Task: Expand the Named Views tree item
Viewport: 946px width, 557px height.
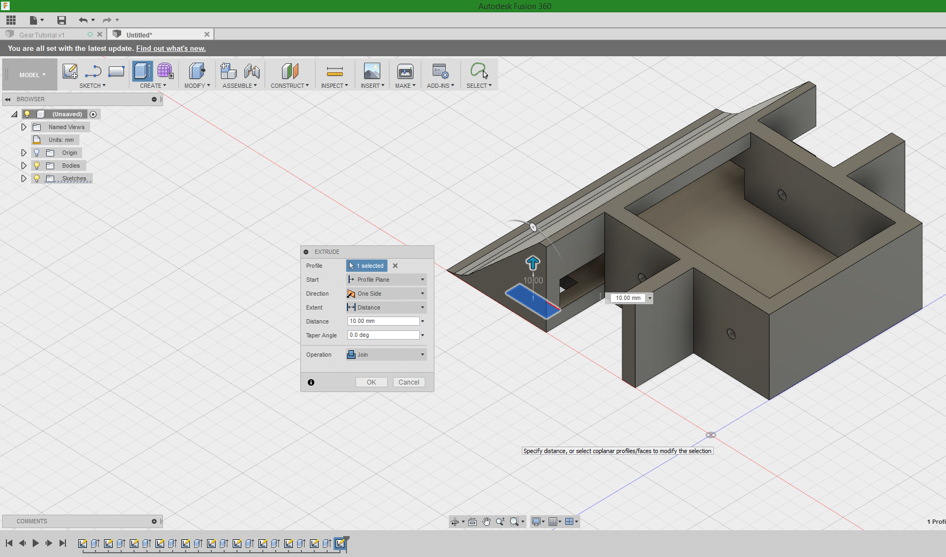Action: point(23,127)
